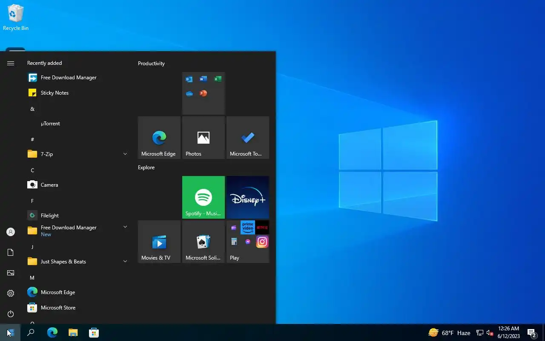Open the Office apps tile folder
545x341 pixels.
tap(204, 93)
